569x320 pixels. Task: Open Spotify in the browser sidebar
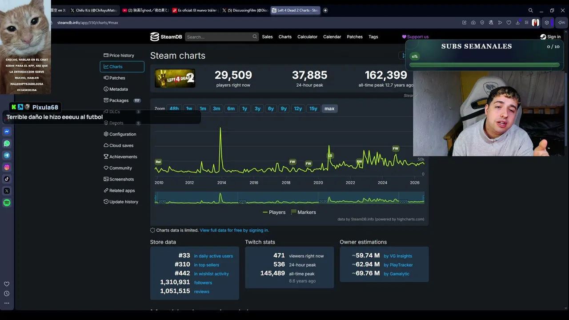coord(7,203)
